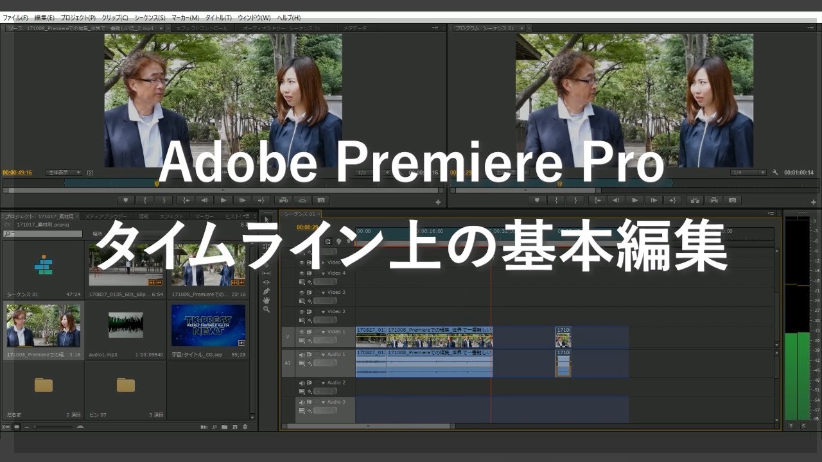
Task: Click the New Bin folder icon
Action: (224, 427)
